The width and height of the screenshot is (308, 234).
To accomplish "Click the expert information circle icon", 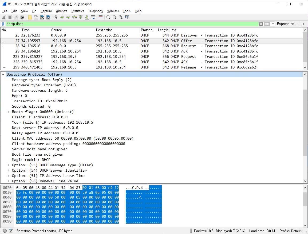I will [x=5, y=231].
